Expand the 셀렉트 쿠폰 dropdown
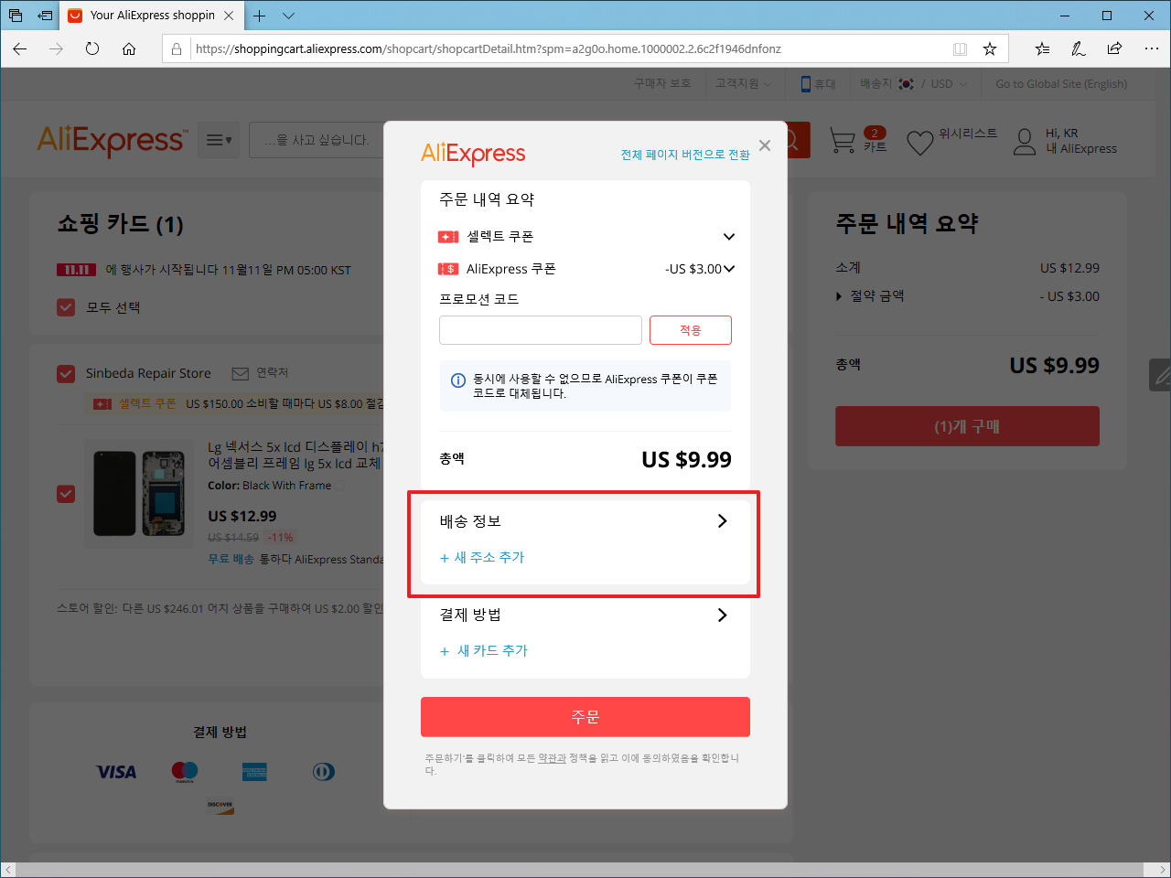The height and width of the screenshot is (878, 1171). pyautogui.click(x=729, y=237)
